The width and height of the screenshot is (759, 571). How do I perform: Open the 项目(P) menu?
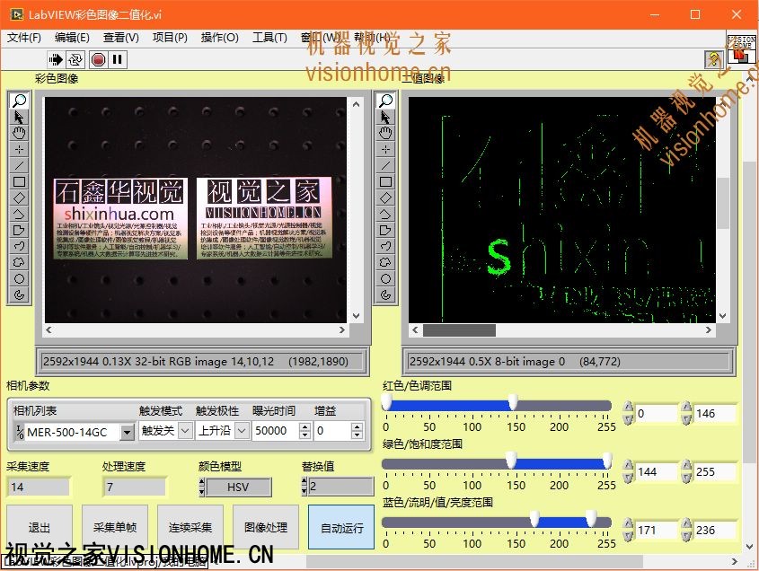(x=170, y=38)
